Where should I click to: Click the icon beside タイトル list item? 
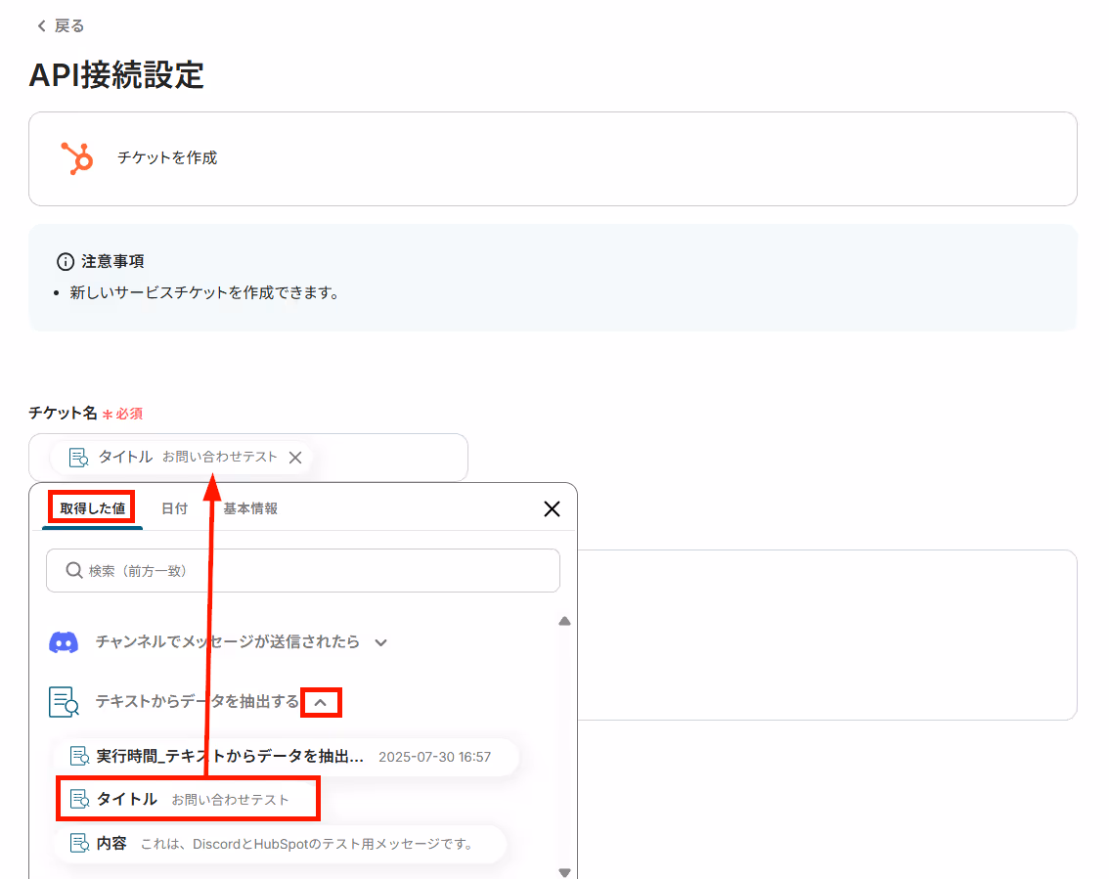tap(79, 800)
